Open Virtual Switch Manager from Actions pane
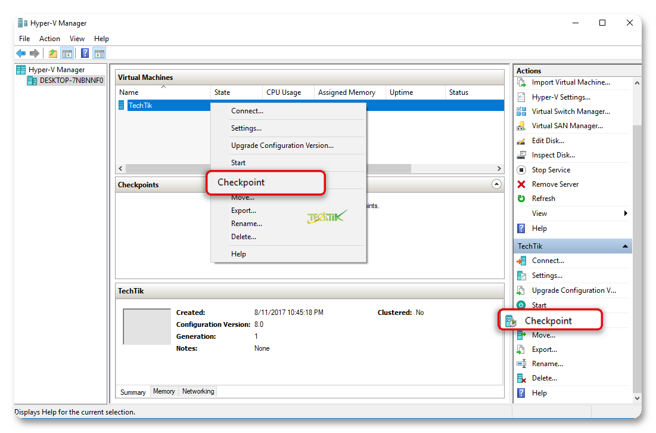The height and width of the screenshot is (433, 656). 570,112
